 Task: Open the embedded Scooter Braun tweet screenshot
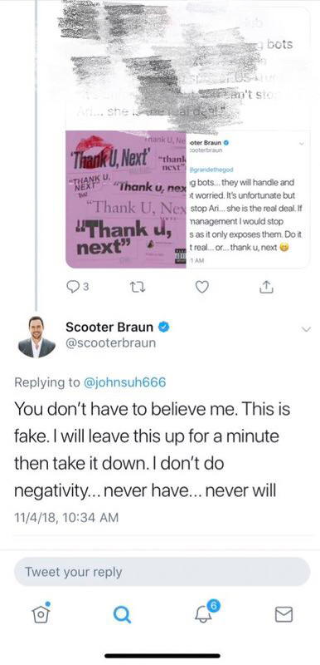(x=248, y=199)
